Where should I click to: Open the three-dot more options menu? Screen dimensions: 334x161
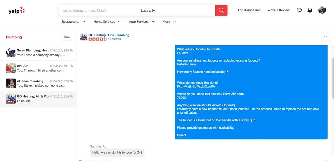click(326, 37)
